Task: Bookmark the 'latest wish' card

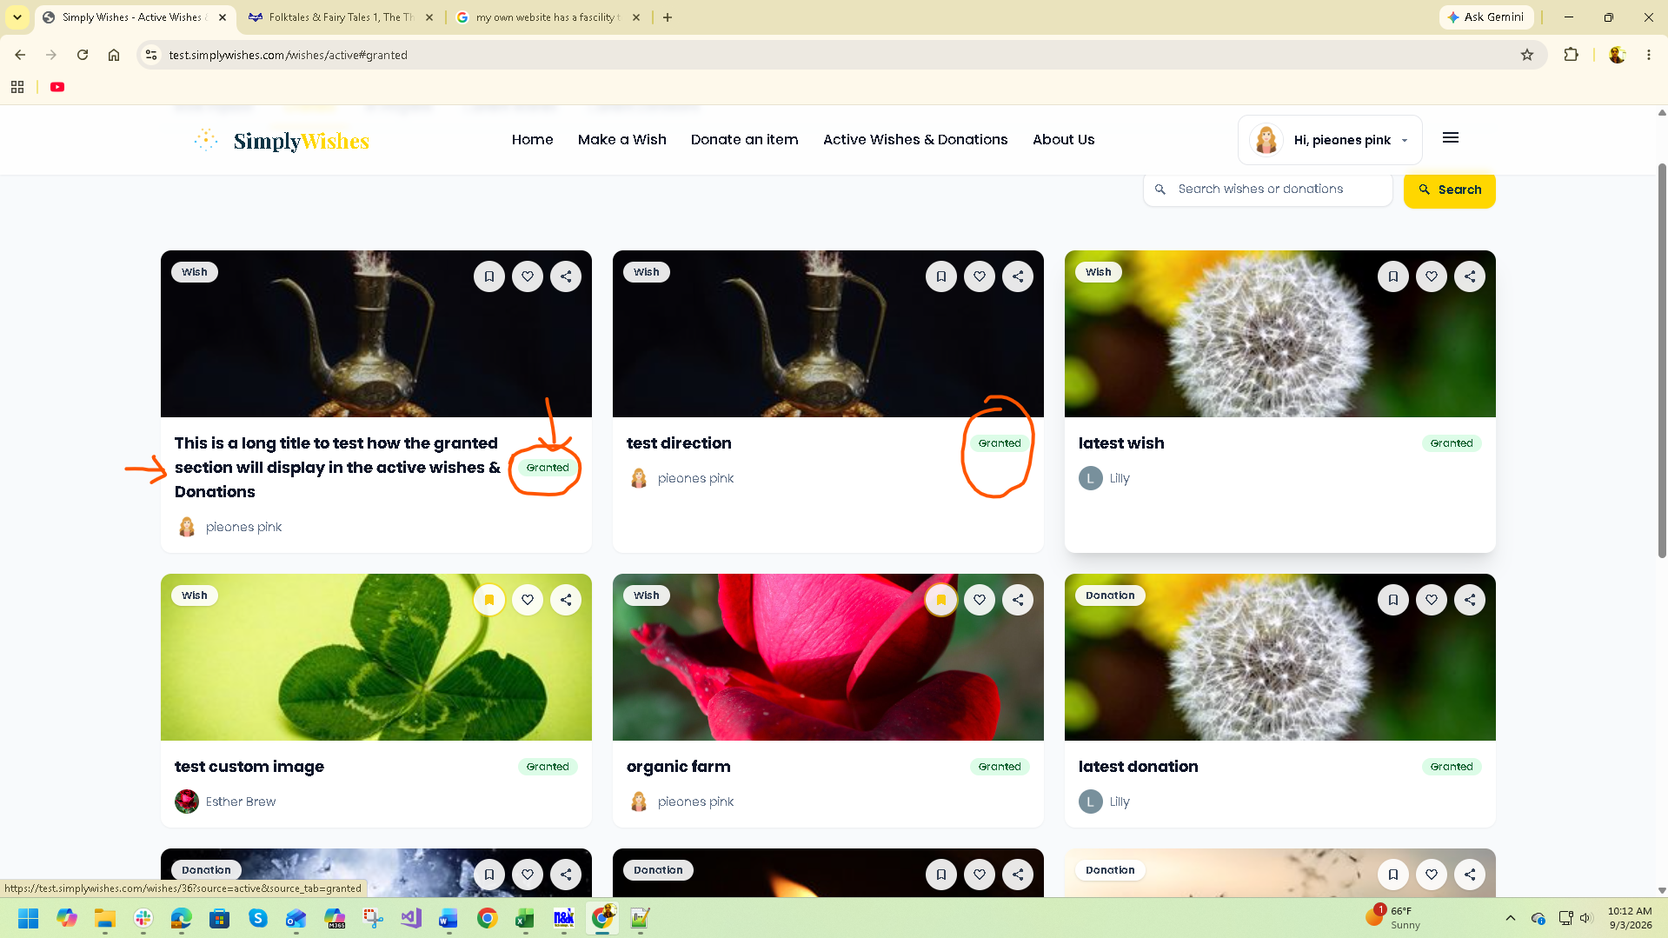Action: 1393,276
